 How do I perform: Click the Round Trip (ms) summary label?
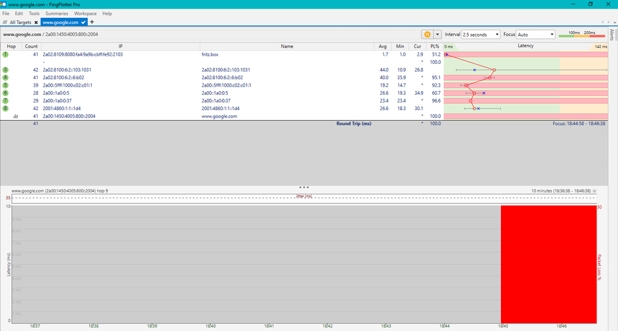point(354,124)
